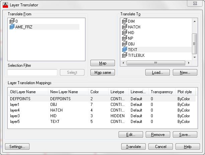
Task: Click the Map button
Action: [102, 63]
